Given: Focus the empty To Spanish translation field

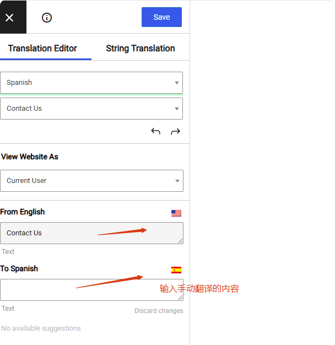Looking at the screenshot, I should 91,290.
